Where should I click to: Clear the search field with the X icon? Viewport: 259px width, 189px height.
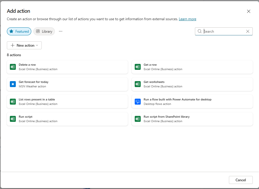[248, 31]
